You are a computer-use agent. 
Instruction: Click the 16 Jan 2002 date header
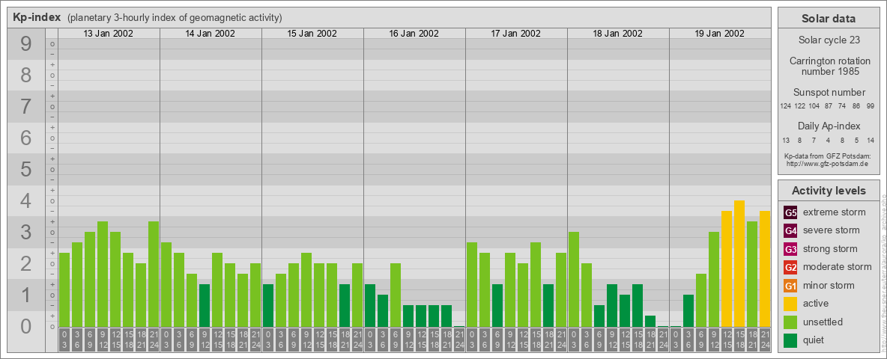pos(414,34)
